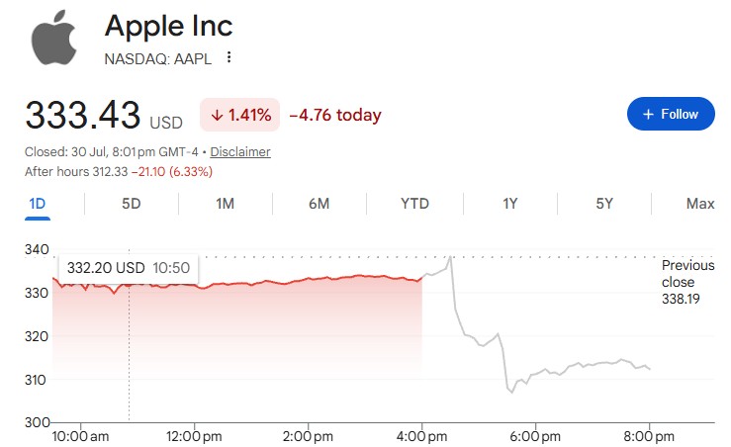Image resolution: width=731 pixels, height=447 pixels.
Task: Click the down arrow in 1.41% badge
Action: click(x=217, y=115)
